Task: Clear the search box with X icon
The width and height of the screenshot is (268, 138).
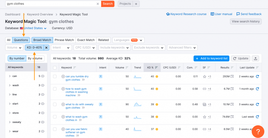Action: (98, 4)
